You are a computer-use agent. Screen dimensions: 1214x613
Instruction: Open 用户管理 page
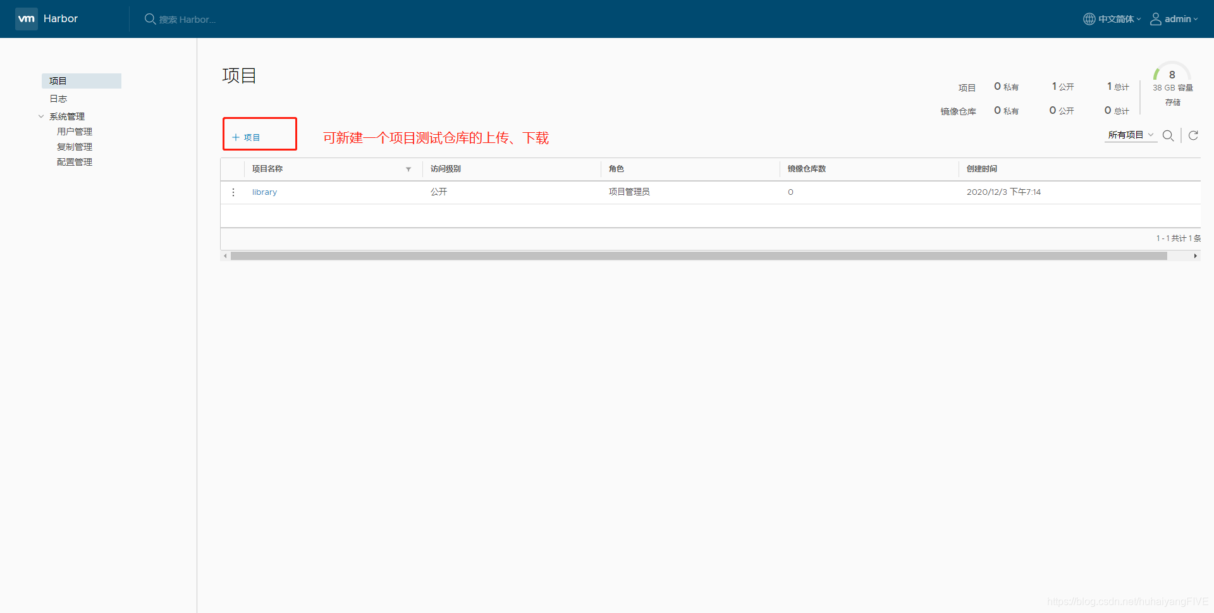pyautogui.click(x=75, y=132)
